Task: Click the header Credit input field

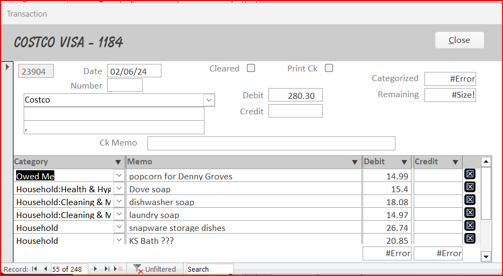Action: 295,111
